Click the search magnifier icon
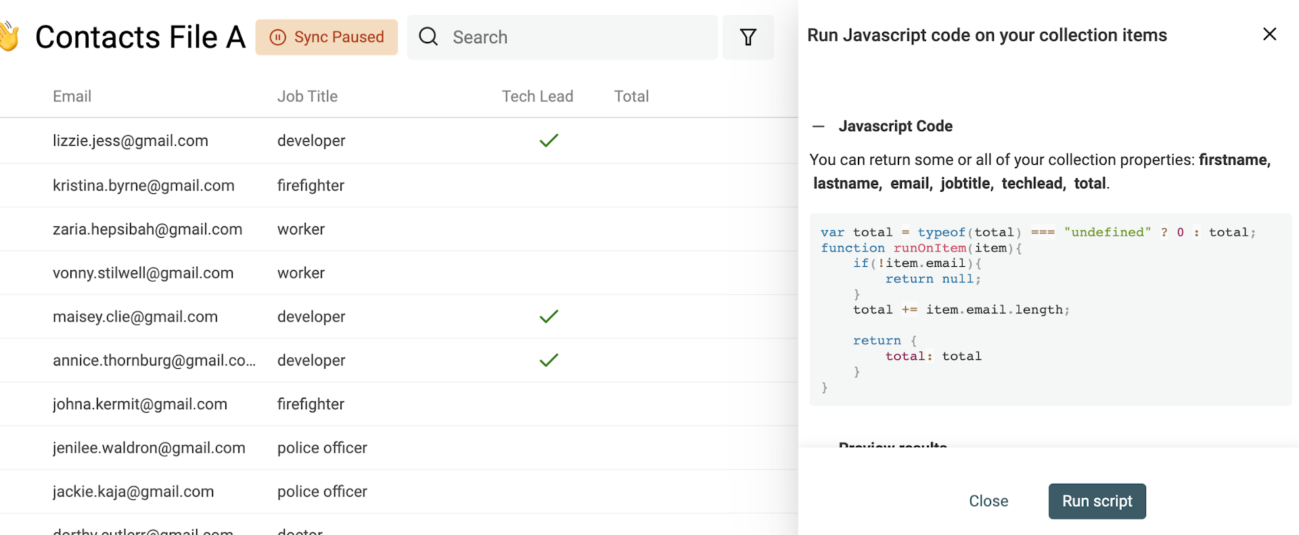The width and height of the screenshot is (1299, 535). click(428, 36)
